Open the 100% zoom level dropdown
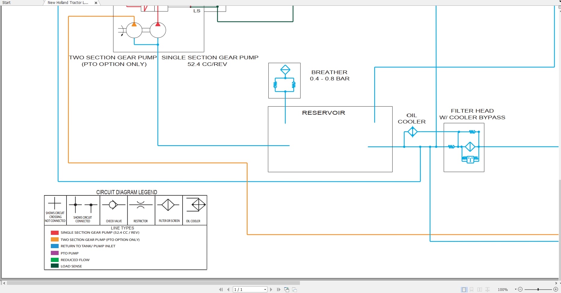Screen dimensions: 561x293 (x=516, y=289)
